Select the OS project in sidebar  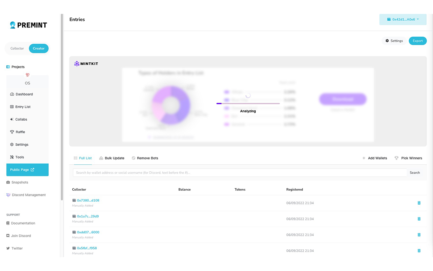pos(27,83)
